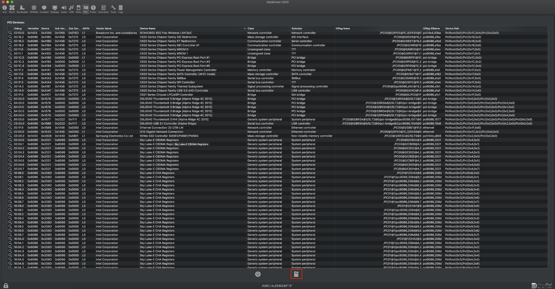Switch to the Audio section

tap(64, 9)
